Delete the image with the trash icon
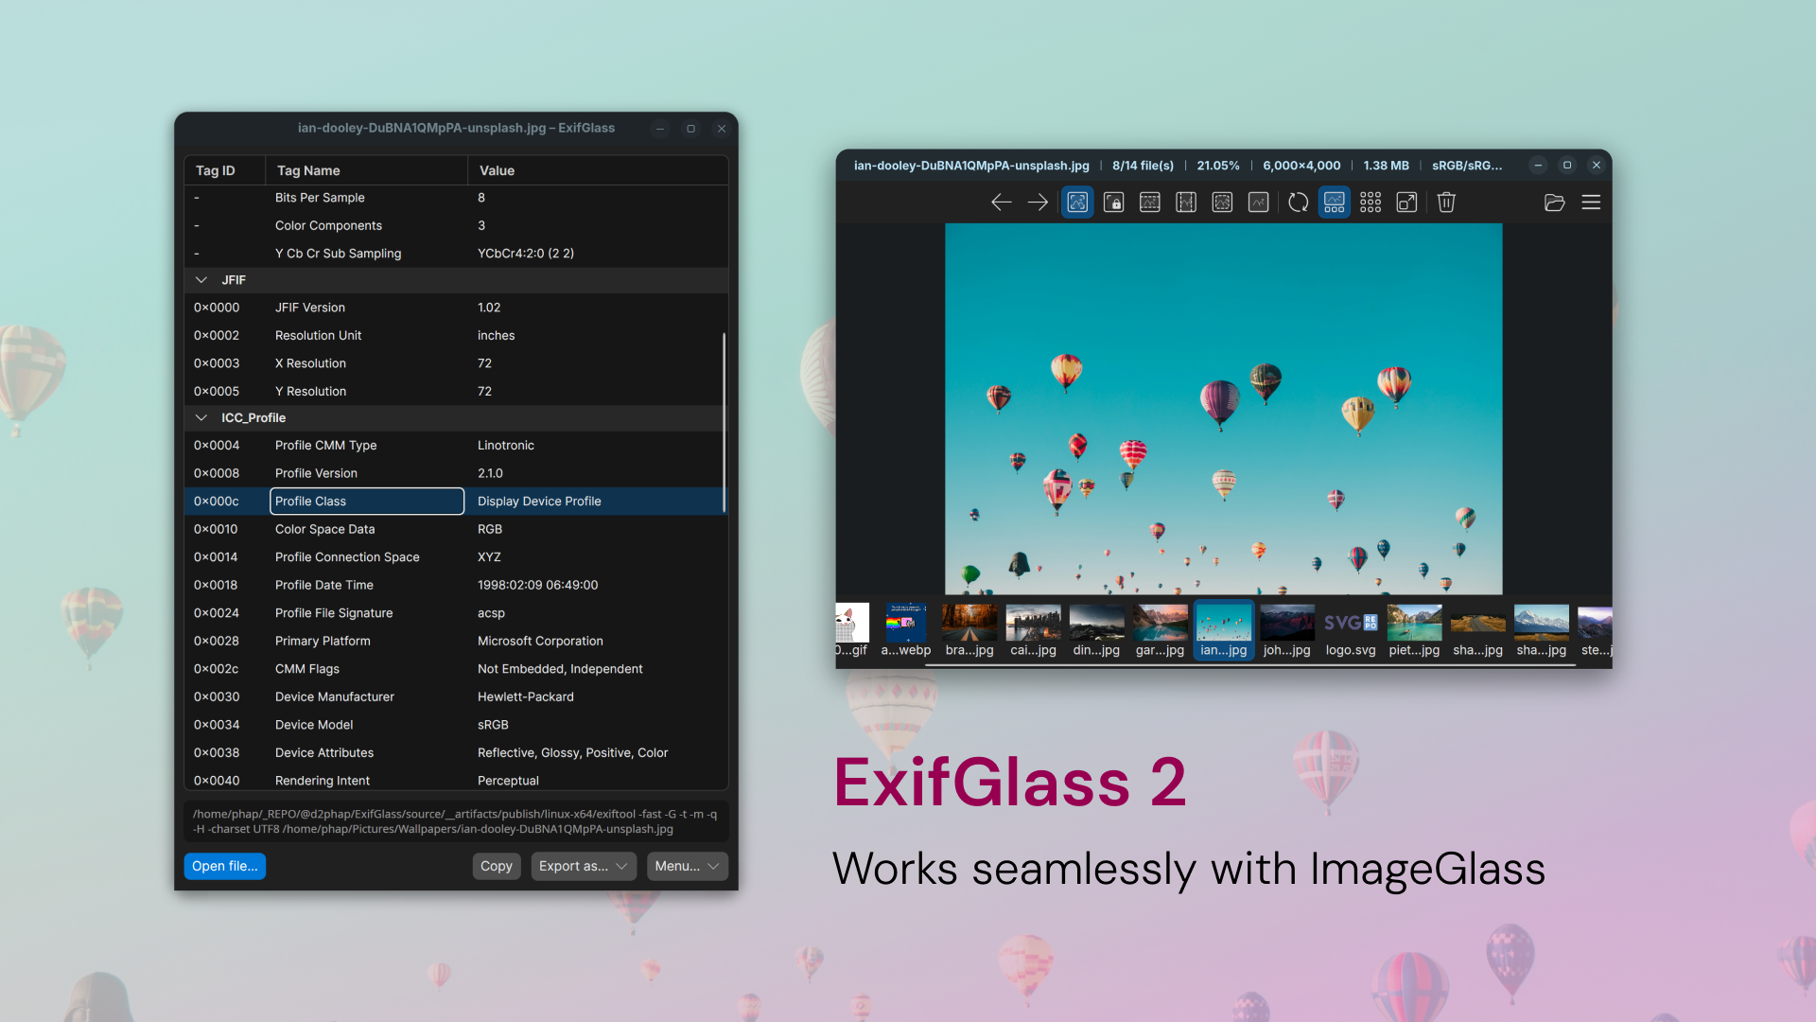 [x=1446, y=203]
